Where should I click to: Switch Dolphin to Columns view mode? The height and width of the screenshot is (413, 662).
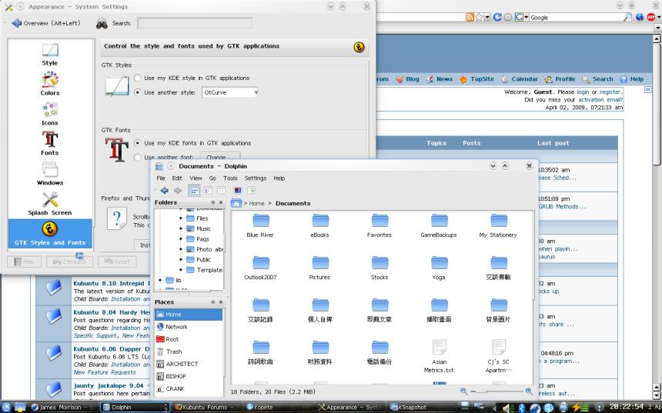221,190
